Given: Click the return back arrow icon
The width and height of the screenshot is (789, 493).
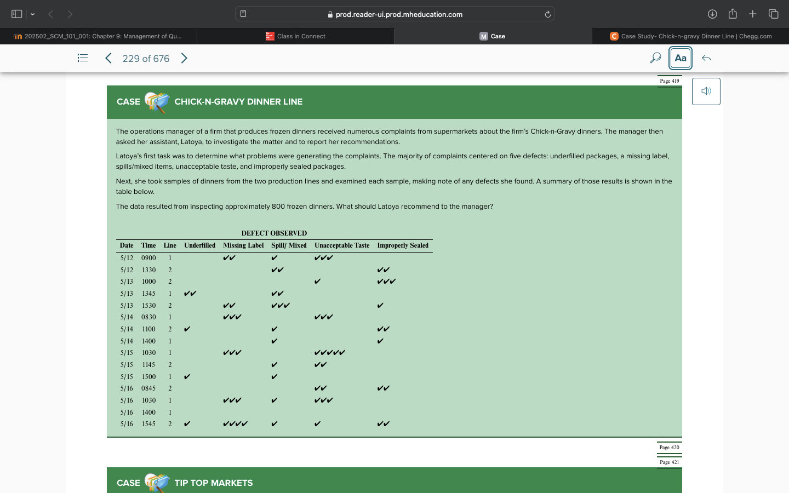Looking at the screenshot, I should click(x=706, y=58).
